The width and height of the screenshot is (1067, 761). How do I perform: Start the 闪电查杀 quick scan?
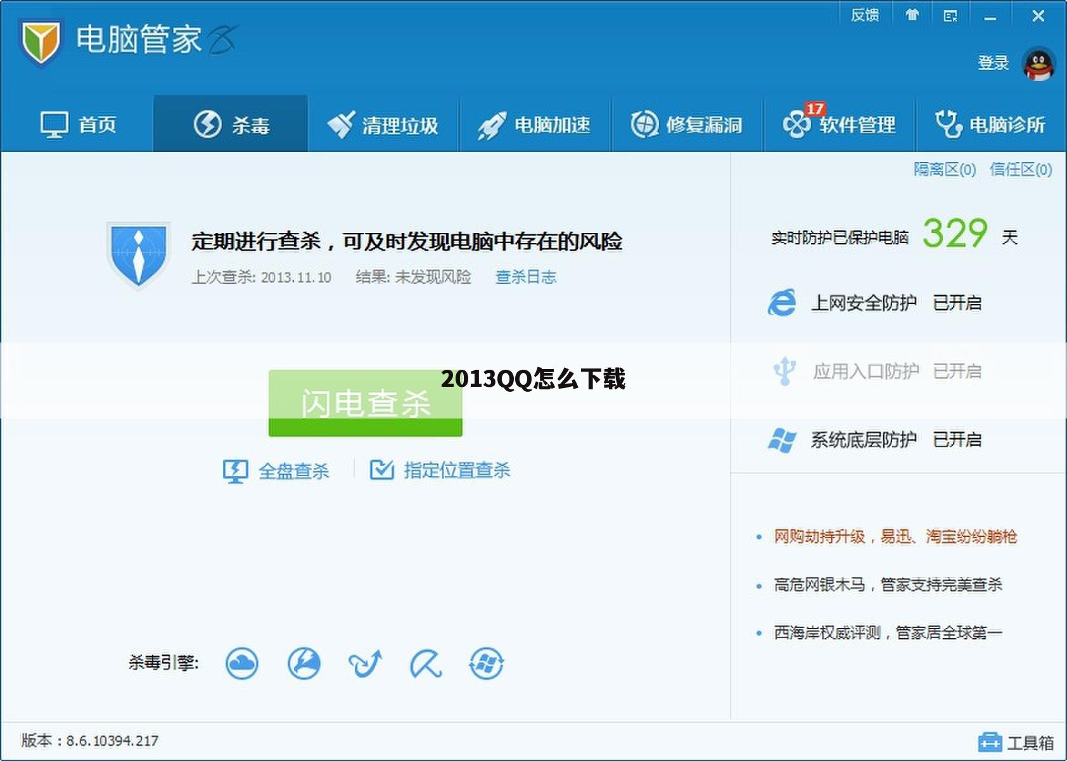point(366,403)
